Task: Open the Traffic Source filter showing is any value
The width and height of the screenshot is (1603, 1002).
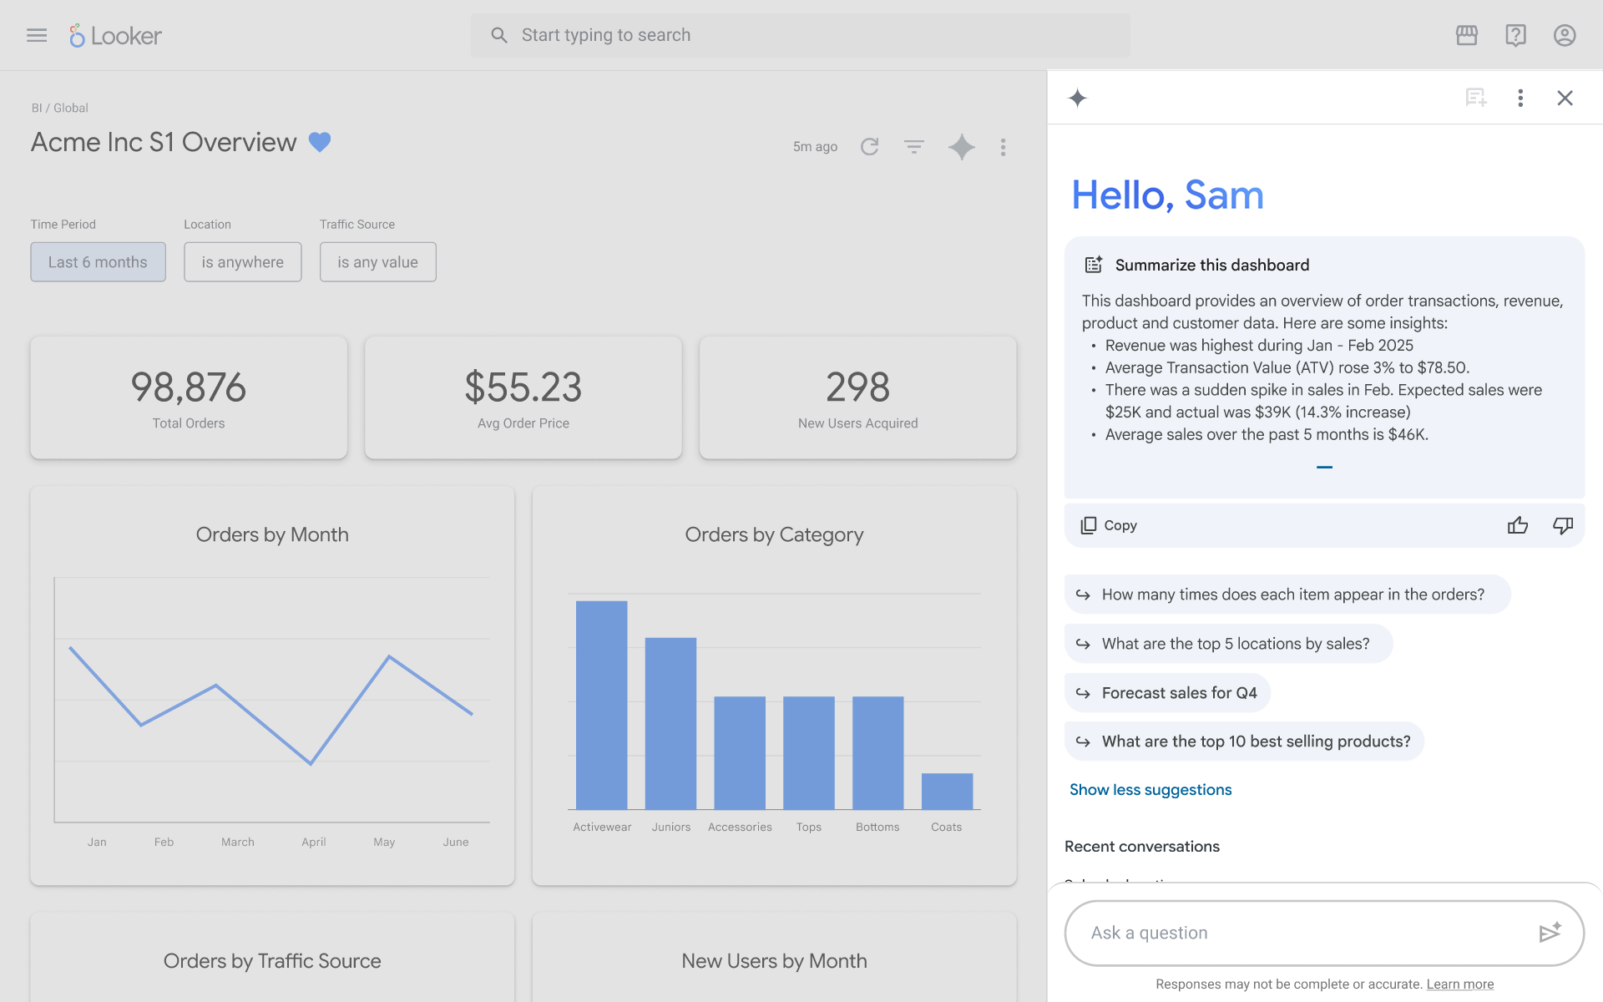Action: 377,261
